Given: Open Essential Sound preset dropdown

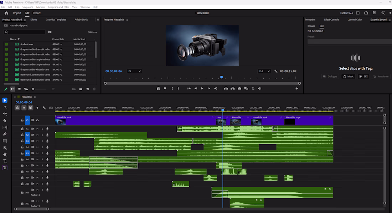Looking at the screenshot, I should (350, 42).
